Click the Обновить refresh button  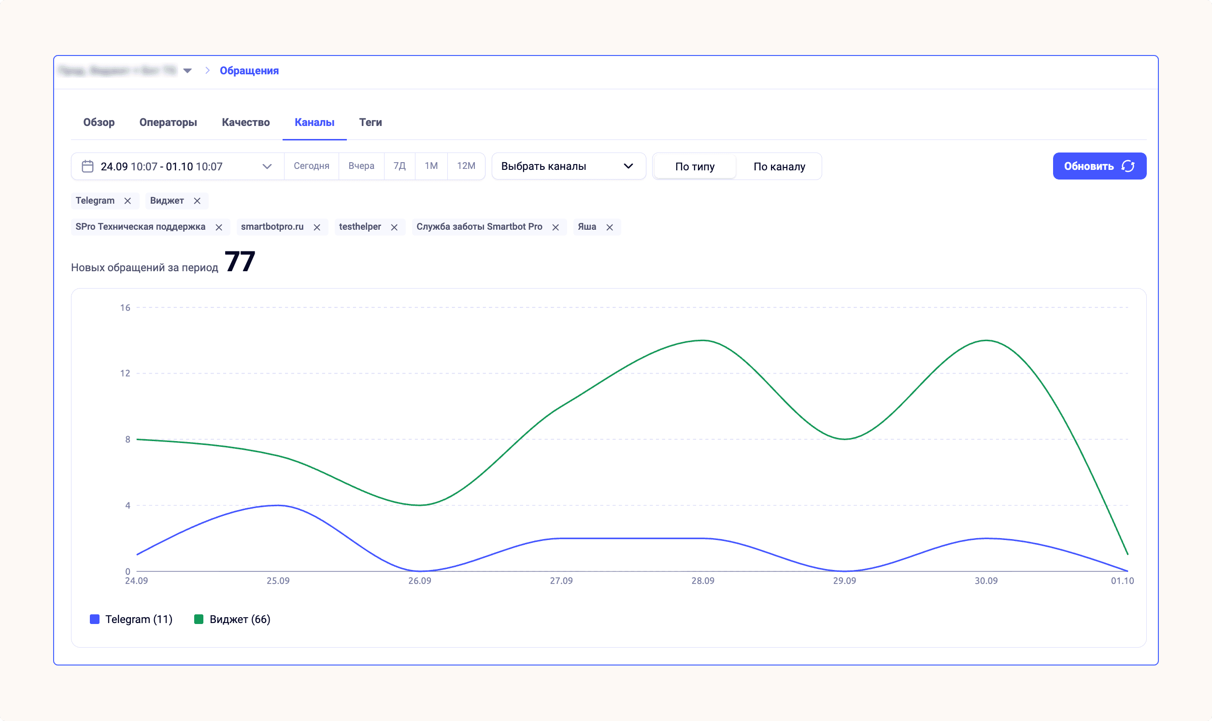[1099, 166]
